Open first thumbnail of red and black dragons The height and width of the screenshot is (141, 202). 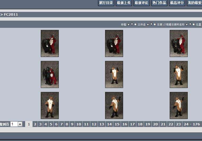tap(50, 43)
